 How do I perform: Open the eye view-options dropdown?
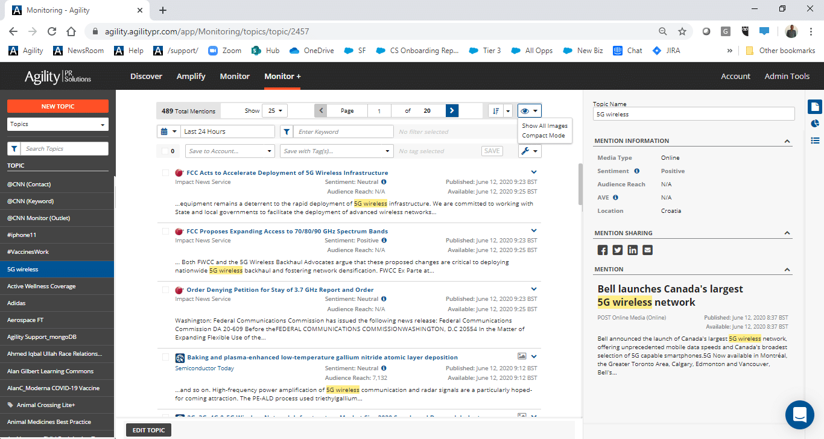(x=529, y=111)
